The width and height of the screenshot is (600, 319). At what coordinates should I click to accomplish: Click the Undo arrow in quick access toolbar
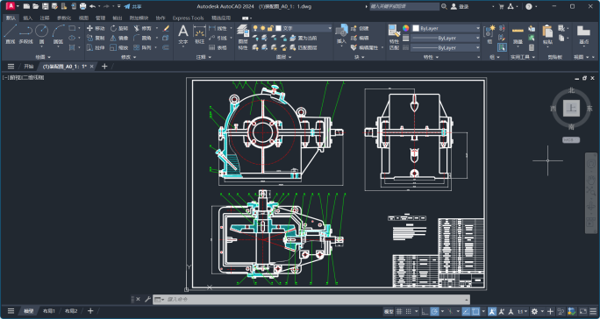93,6
